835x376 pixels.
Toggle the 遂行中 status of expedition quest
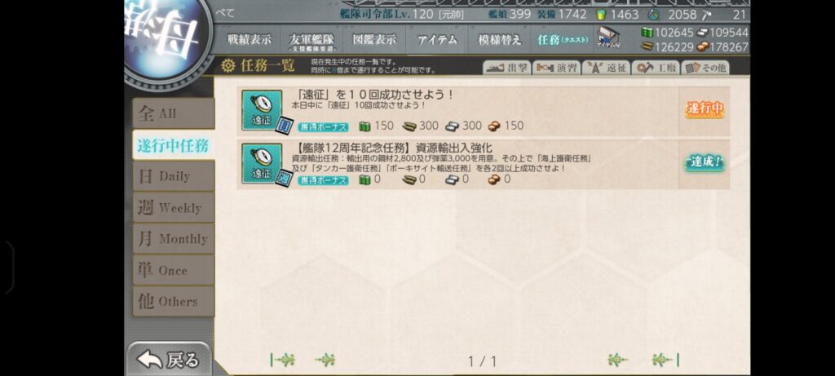point(705,109)
